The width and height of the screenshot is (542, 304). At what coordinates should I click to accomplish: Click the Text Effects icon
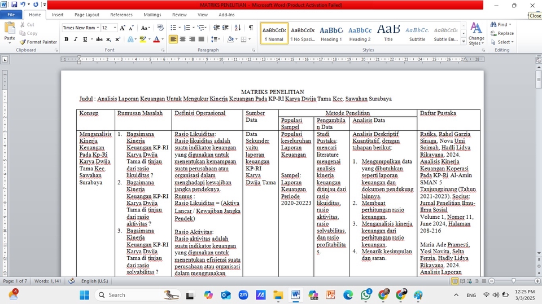(x=130, y=39)
